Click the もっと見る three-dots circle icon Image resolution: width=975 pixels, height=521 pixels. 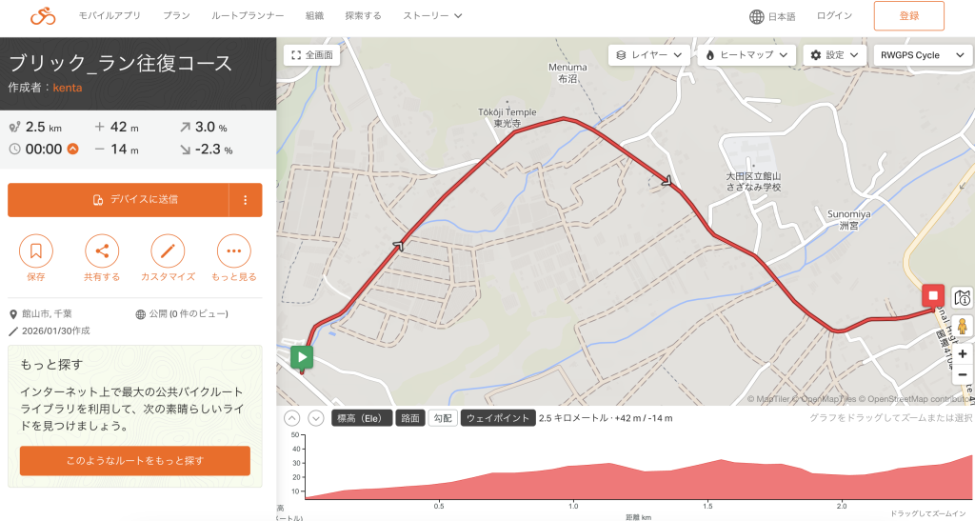tap(233, 251)
